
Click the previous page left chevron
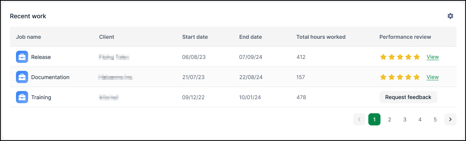(359, 119)
